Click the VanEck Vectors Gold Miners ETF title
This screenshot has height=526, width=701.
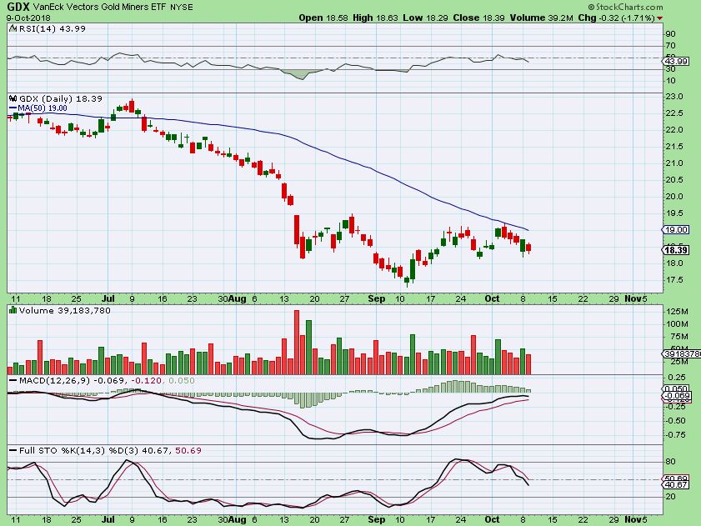tap(100, 8)
